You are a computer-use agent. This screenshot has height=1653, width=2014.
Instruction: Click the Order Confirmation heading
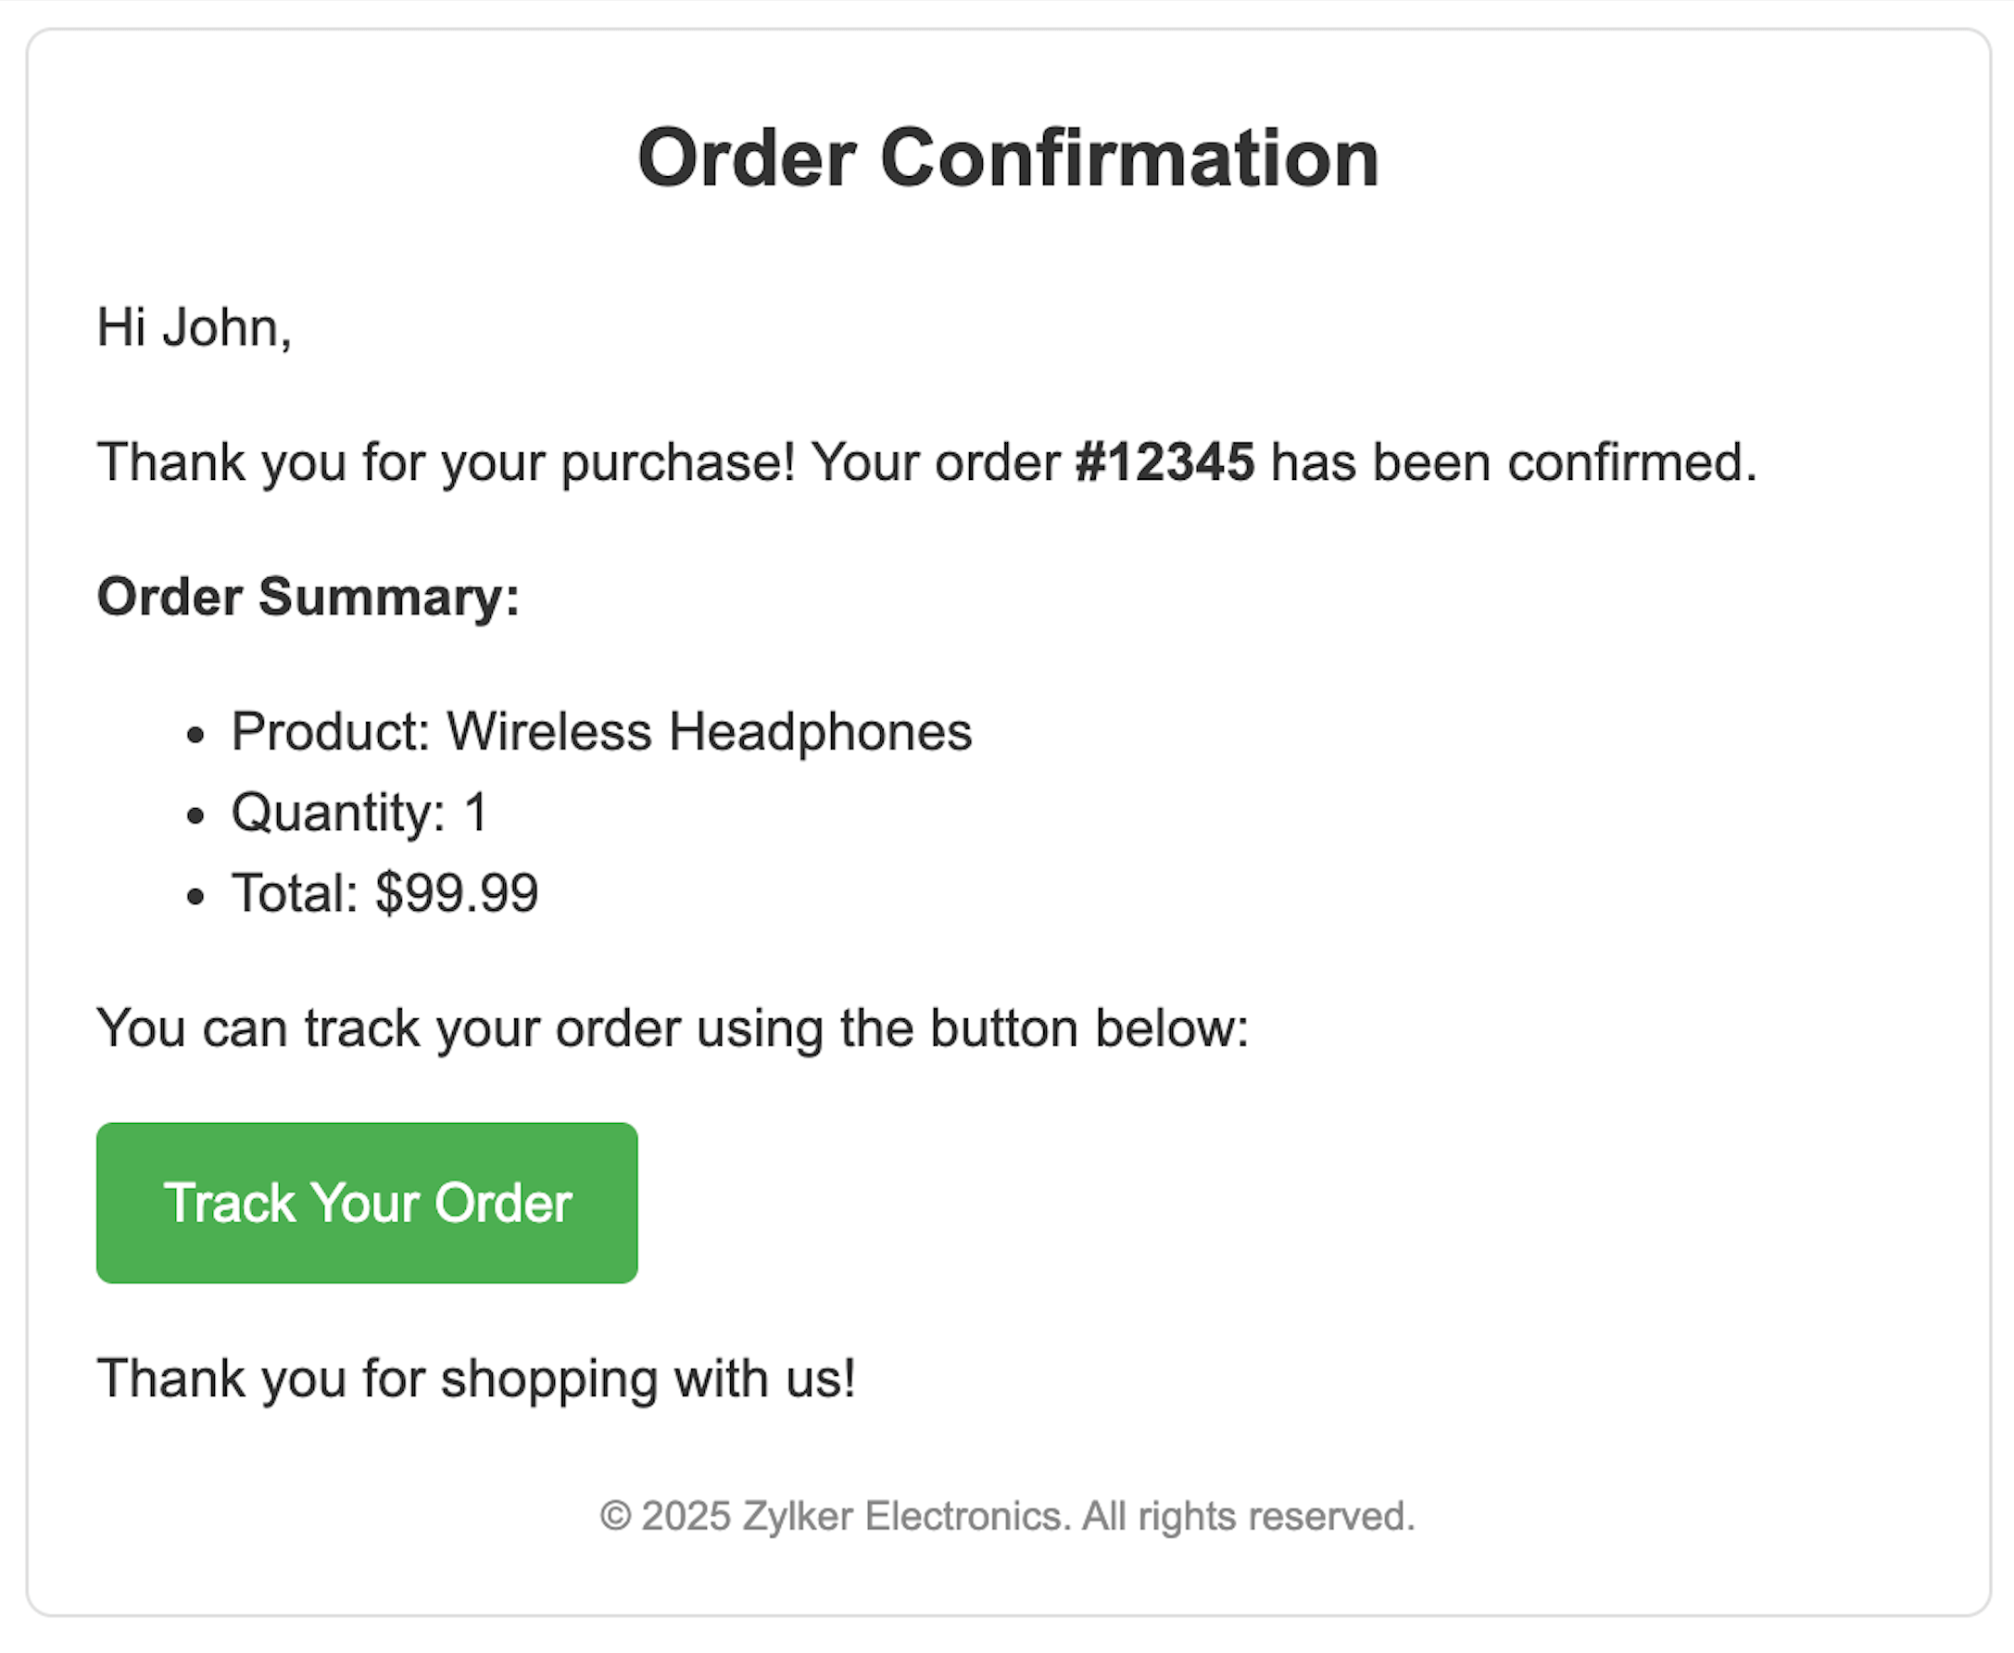coord(1007,158)
